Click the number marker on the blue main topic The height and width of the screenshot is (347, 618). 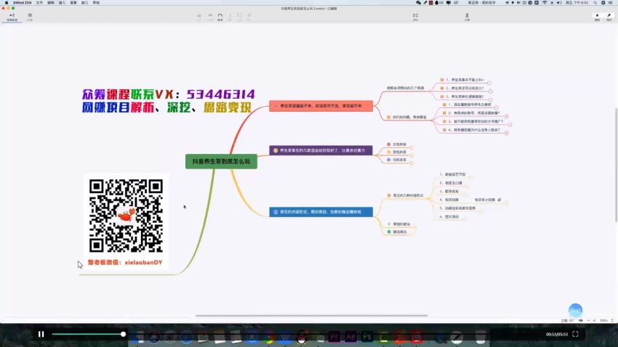[x=276, y=212]
